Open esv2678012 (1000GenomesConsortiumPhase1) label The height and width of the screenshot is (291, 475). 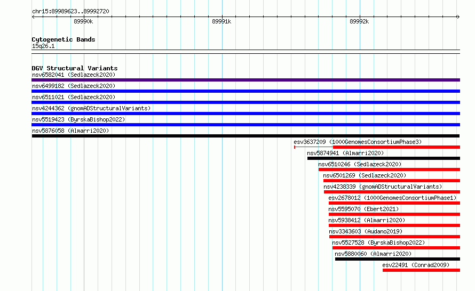[x=392, y=198]
